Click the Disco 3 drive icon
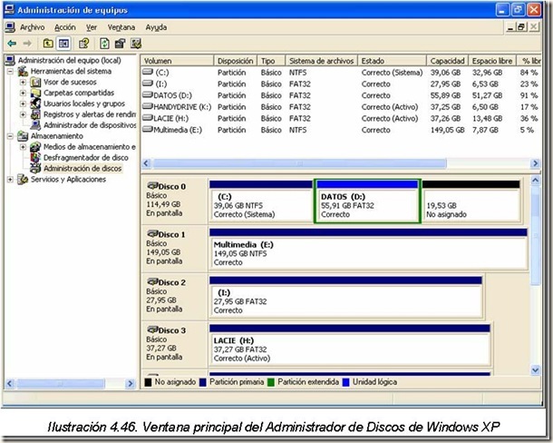Image resolution: width=553 pixels, height=443 pixels. click(x=152, y=330)
